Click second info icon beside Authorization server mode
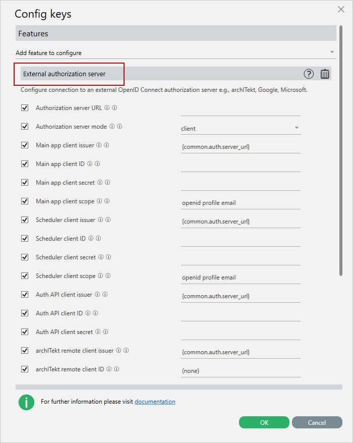 [x=120, y=126]
